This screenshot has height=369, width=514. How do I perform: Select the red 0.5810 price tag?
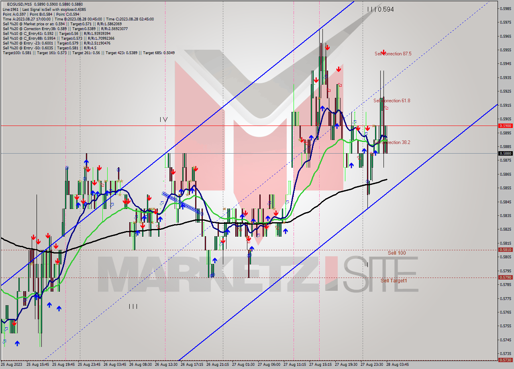point(505,249)
